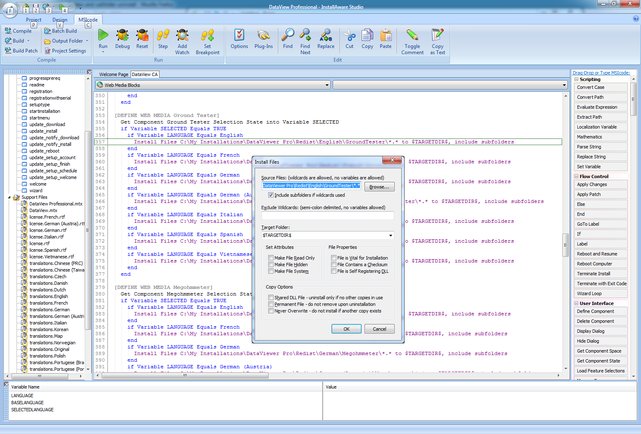Screen dimensions: 641x434
Task: Click the Exclude Wildcards input field
Action: point(328,215)
